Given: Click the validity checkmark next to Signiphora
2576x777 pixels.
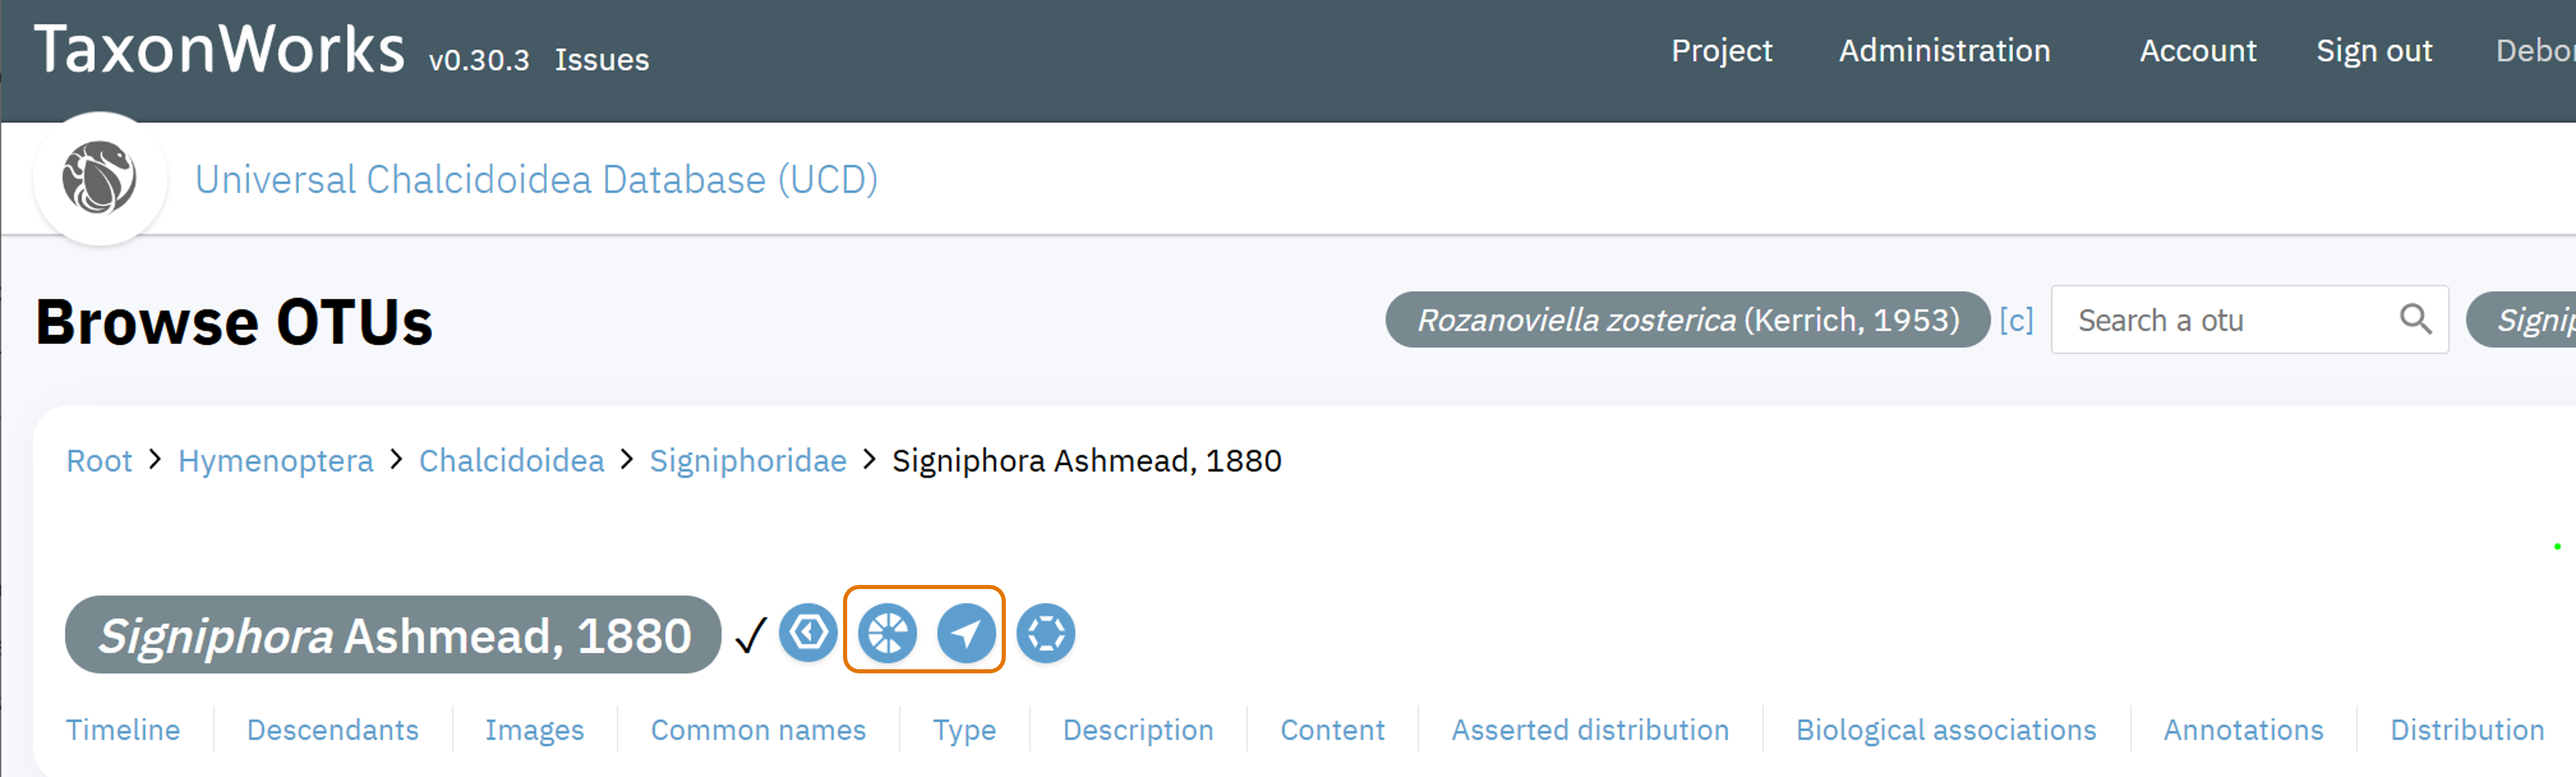Looking at the screenshot, I should click(750, 635).
